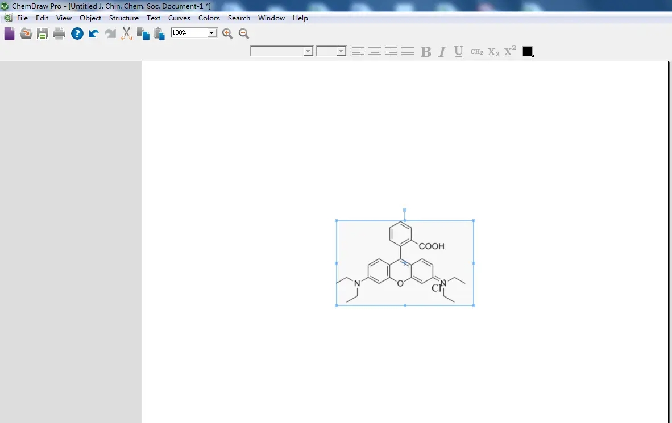
Task: Undo the last action
Action: coord(93,33)
